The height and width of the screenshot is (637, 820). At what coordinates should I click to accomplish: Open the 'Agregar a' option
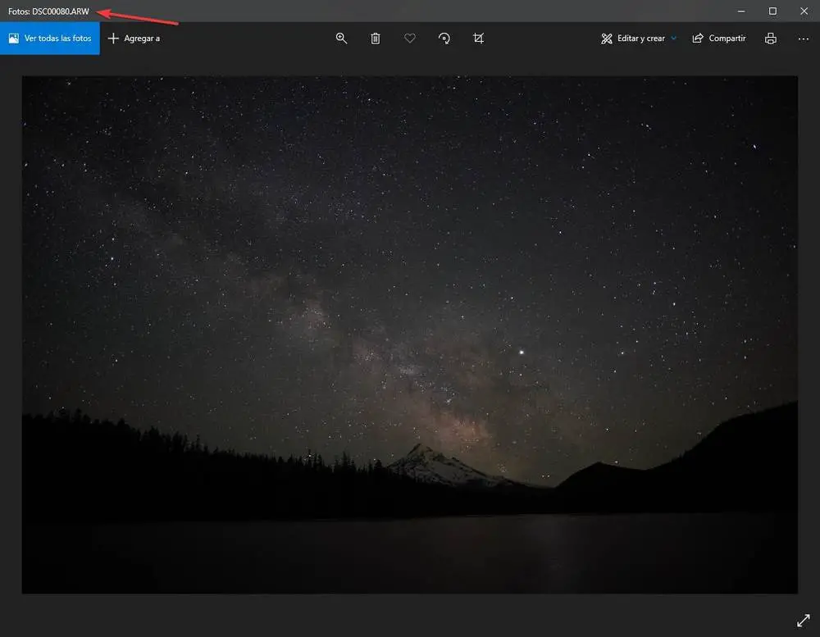point(134,39)
